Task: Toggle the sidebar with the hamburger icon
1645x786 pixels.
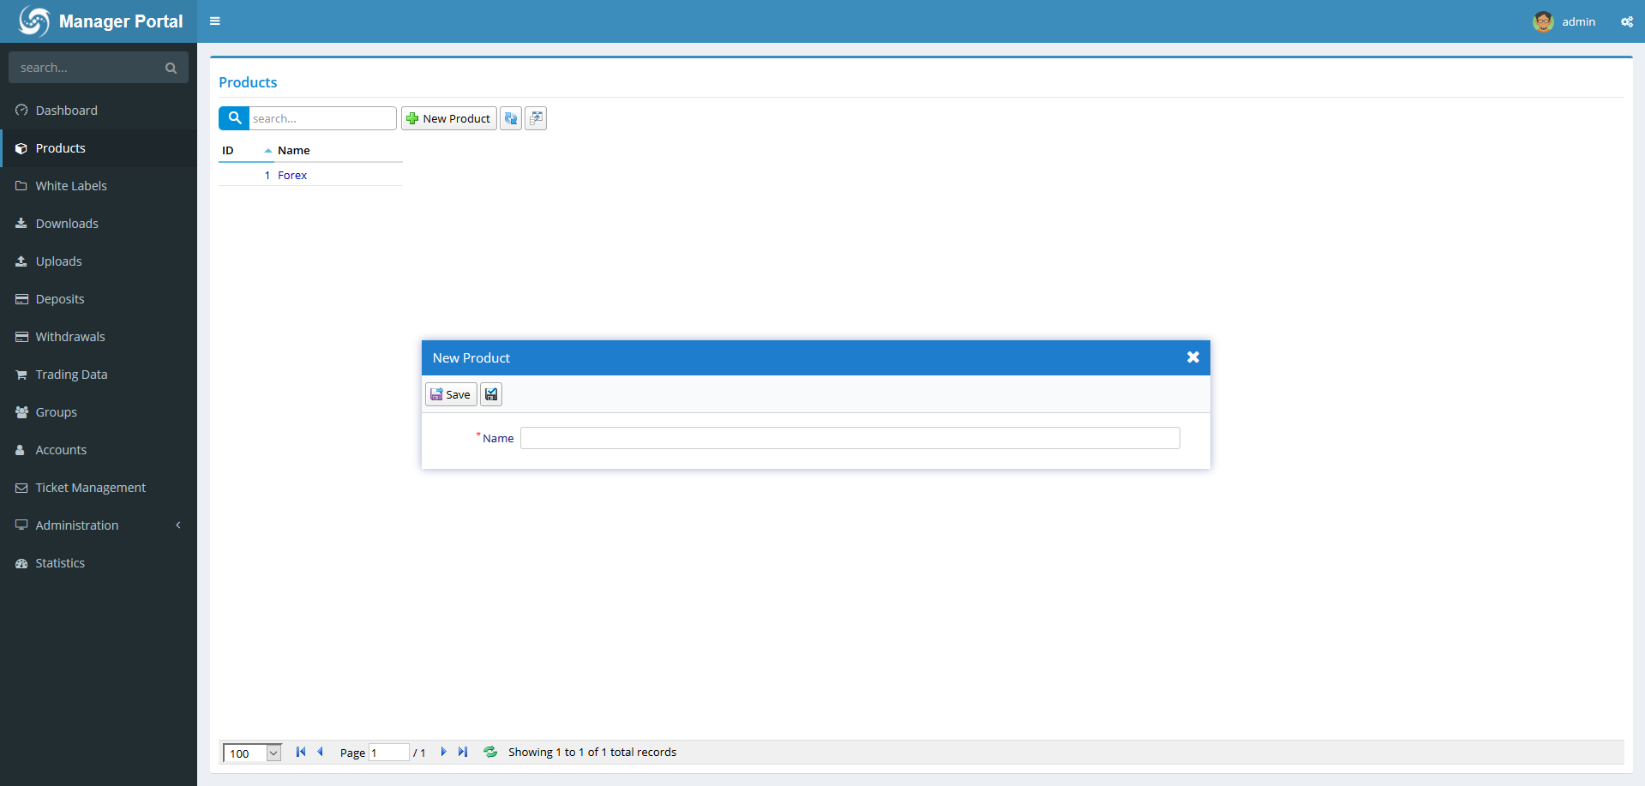Action: click(x=215, y=21)
